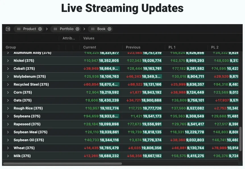The width and height of the screenshot is (245, 169).
Task: Click the Group column header
Action: [11, 47]
